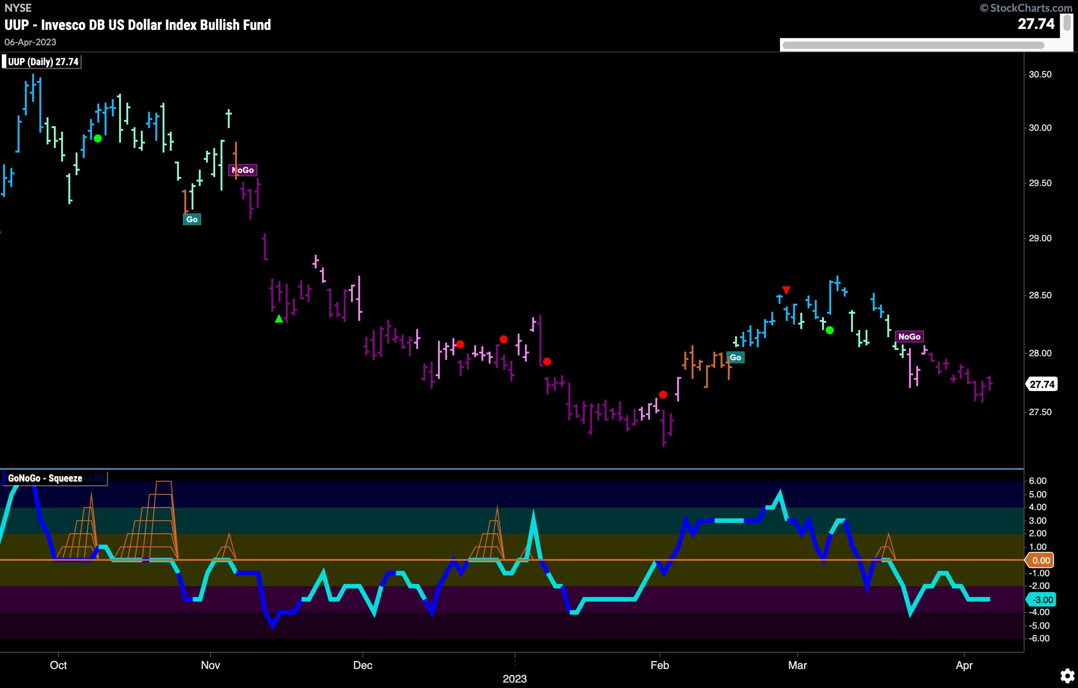Click the NoGo label in late March
The image size is (1078, 688).
tap(909, 336)
